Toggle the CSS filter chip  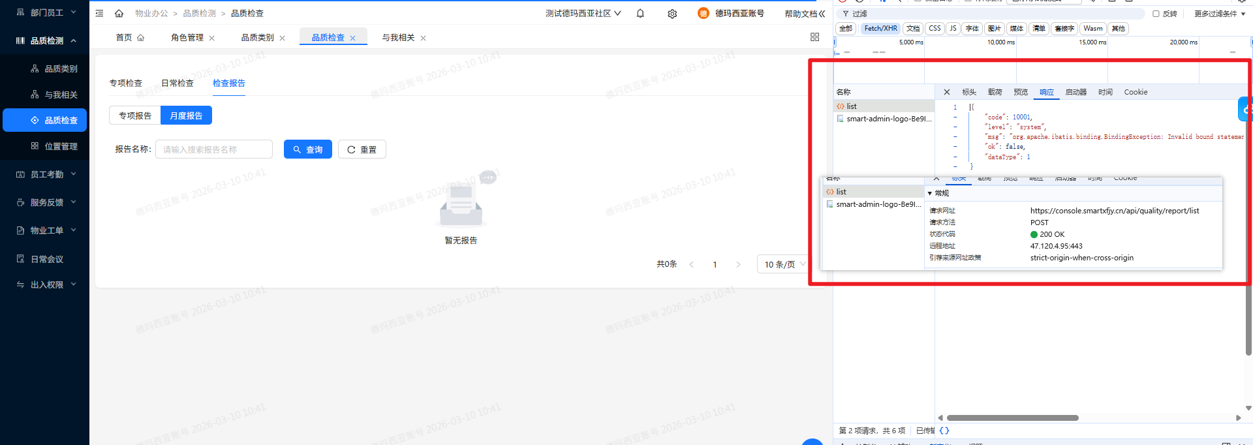[935, 29]
